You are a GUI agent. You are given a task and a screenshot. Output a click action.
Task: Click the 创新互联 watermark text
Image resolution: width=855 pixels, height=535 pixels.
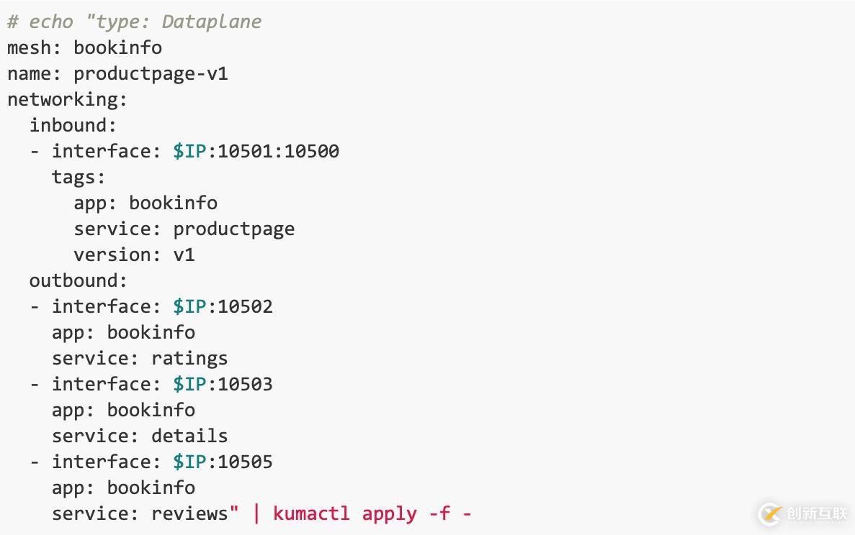[816, 513]
